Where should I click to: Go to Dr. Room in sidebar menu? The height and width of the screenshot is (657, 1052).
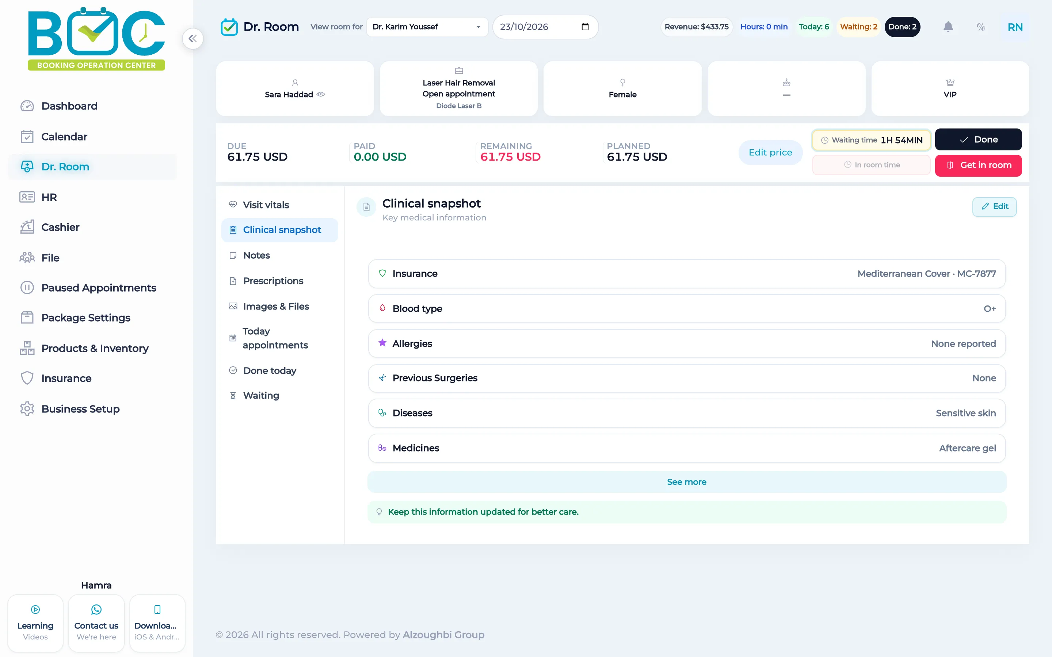pyautogui.click(x=92, y=166)
